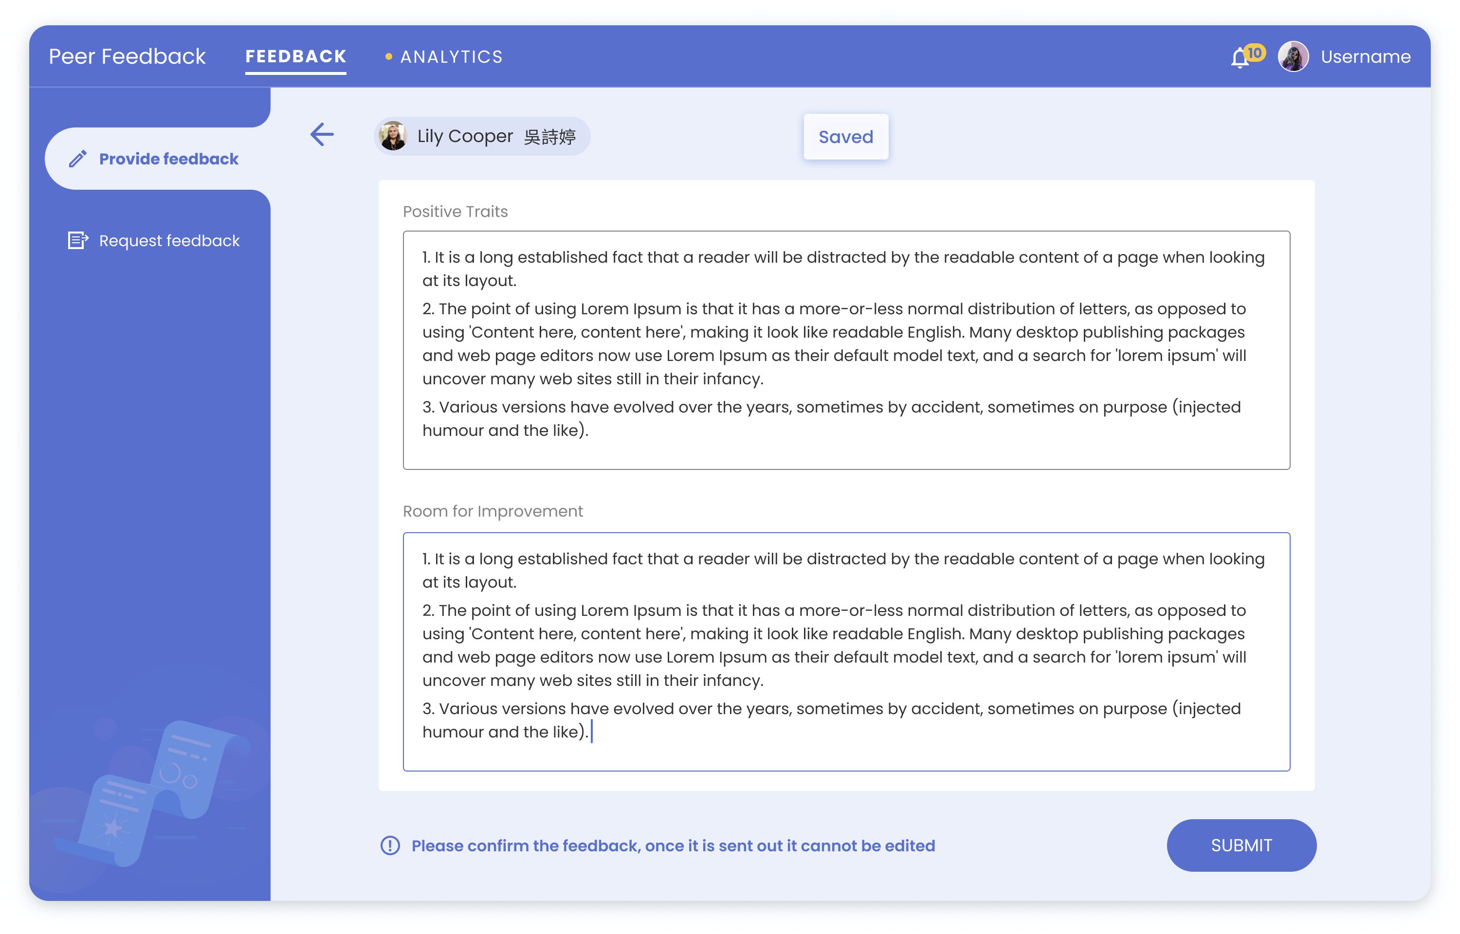The height and width of the screenshot is (934, 1460).
Task: Click the pencil icon beside Provide feedback
Action: click(x=78, y=159)
